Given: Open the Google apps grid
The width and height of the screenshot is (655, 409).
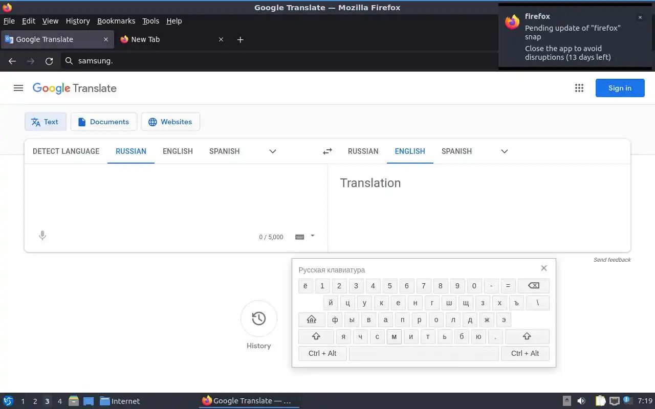Looking at the screenshot, I should pyautogui.click(x=579, y=88).
